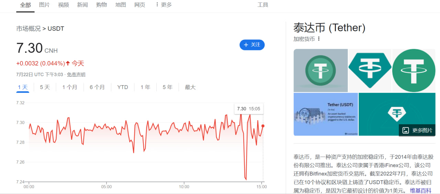Viewport: 440px width, 194px height.
Task: Click the 更多图片 button
Action: pyautogui.click(x=417, y=130)
